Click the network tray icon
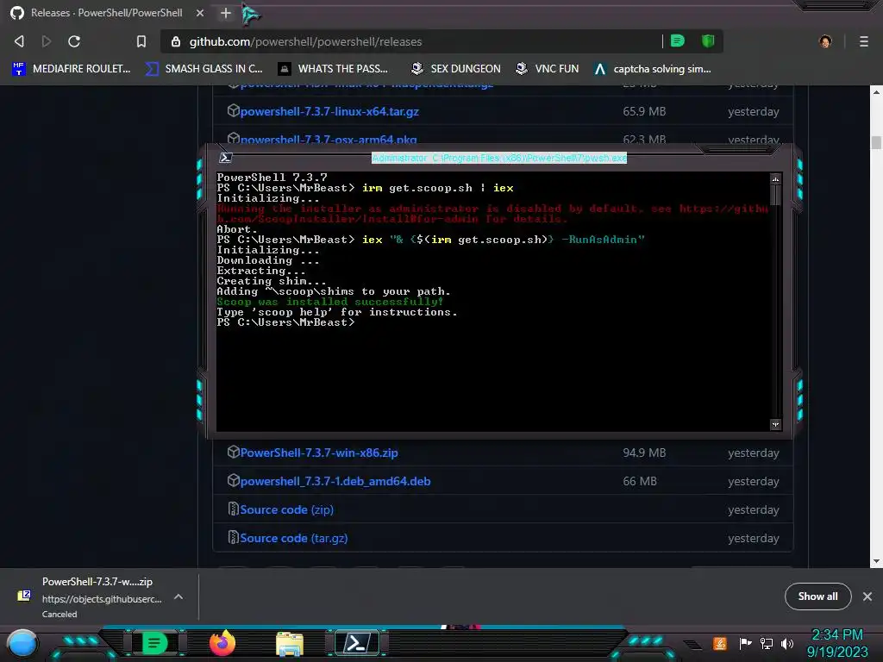 [767, 643]
